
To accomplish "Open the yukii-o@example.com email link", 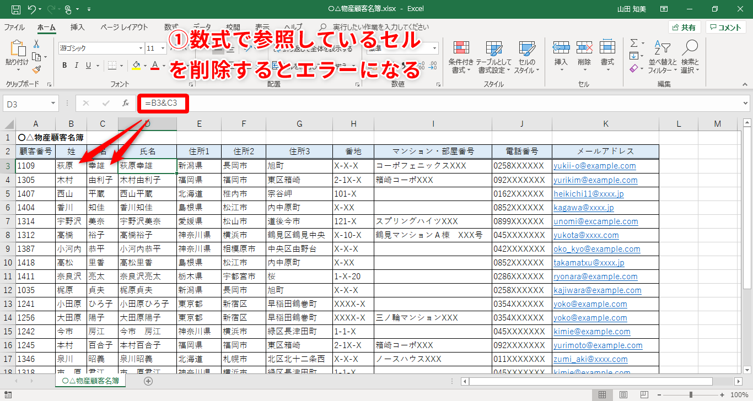I will [595, 166].
